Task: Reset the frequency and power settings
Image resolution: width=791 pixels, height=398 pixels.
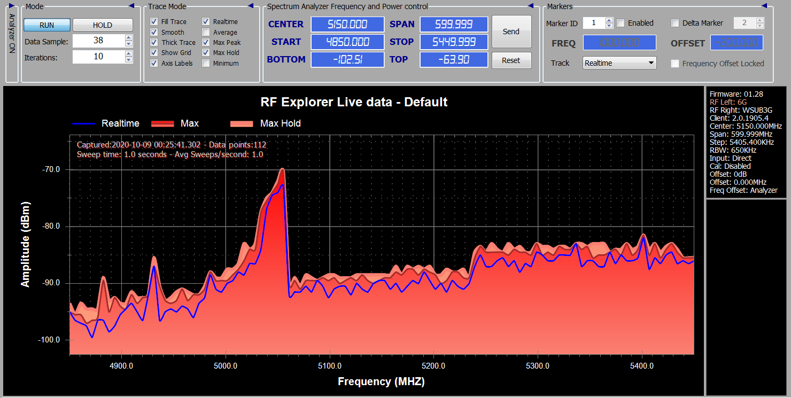Action: [511, 60]
